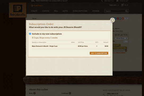
Task: Open the Tea menu
Action: 56,11
